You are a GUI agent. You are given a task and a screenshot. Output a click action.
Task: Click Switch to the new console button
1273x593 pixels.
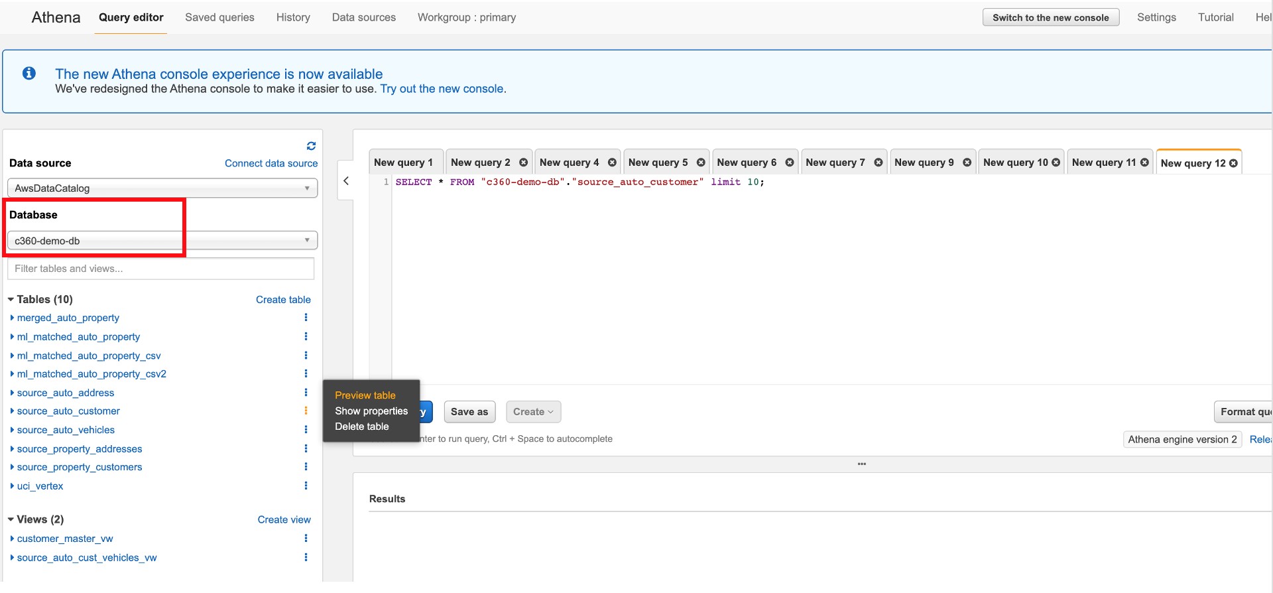[1050, 18]
